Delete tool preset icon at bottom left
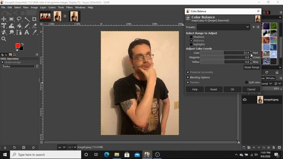 click(23, 147)
